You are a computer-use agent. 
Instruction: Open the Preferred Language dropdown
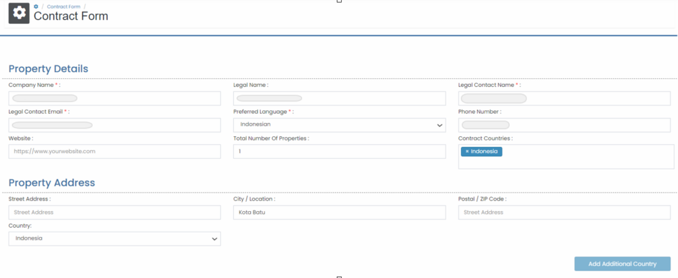[x=340, y=125]
